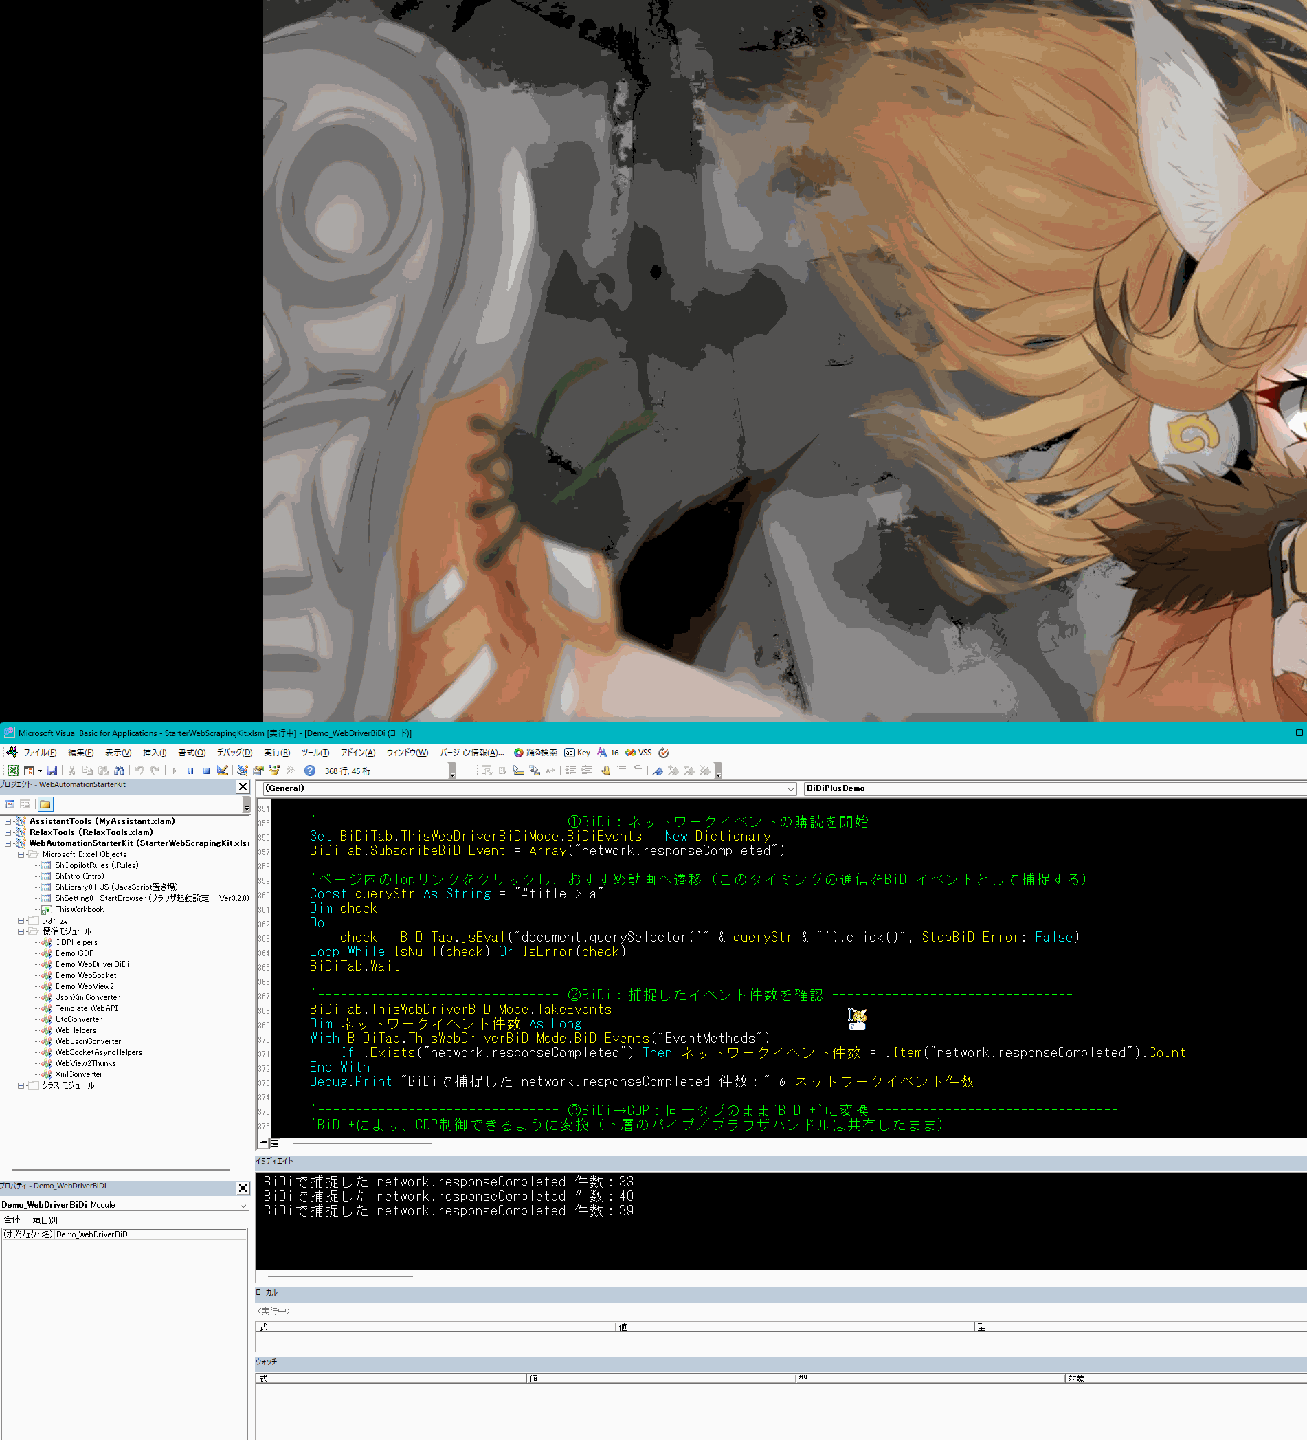Viewport: 1307px width, 1440px height.
Task: Save the project with the floppy disk icon
Action: pyautogui.click(x=52, y=771)
